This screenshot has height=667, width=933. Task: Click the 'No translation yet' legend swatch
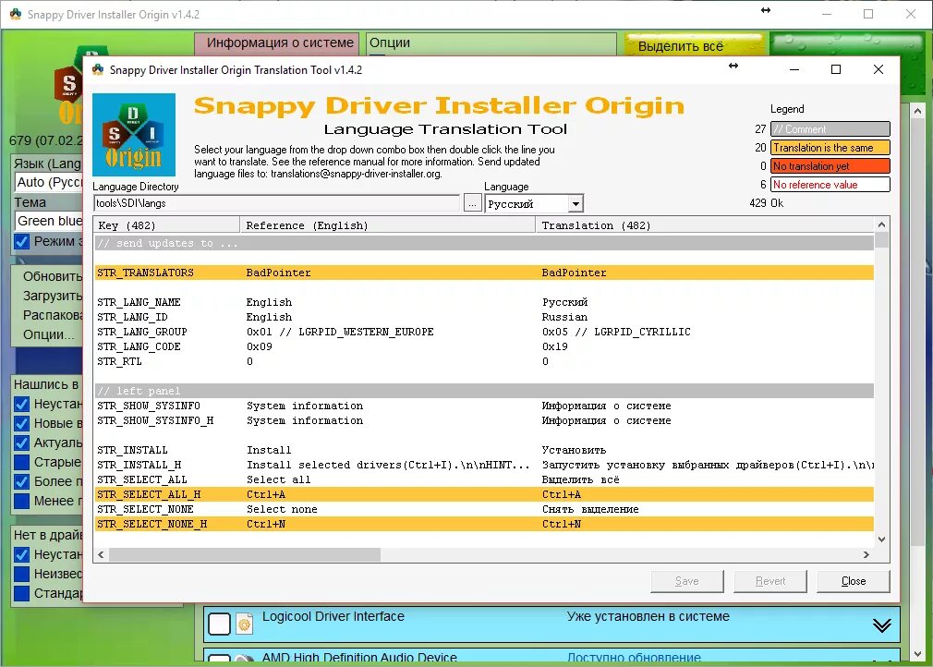click(830, 166)
